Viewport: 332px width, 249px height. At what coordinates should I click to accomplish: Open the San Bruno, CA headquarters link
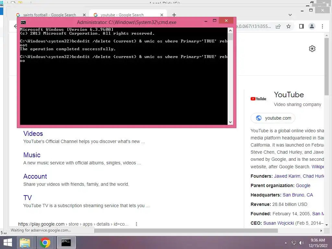coord(298,195)
